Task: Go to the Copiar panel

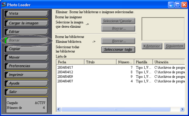Action: [x=26, y=49]
